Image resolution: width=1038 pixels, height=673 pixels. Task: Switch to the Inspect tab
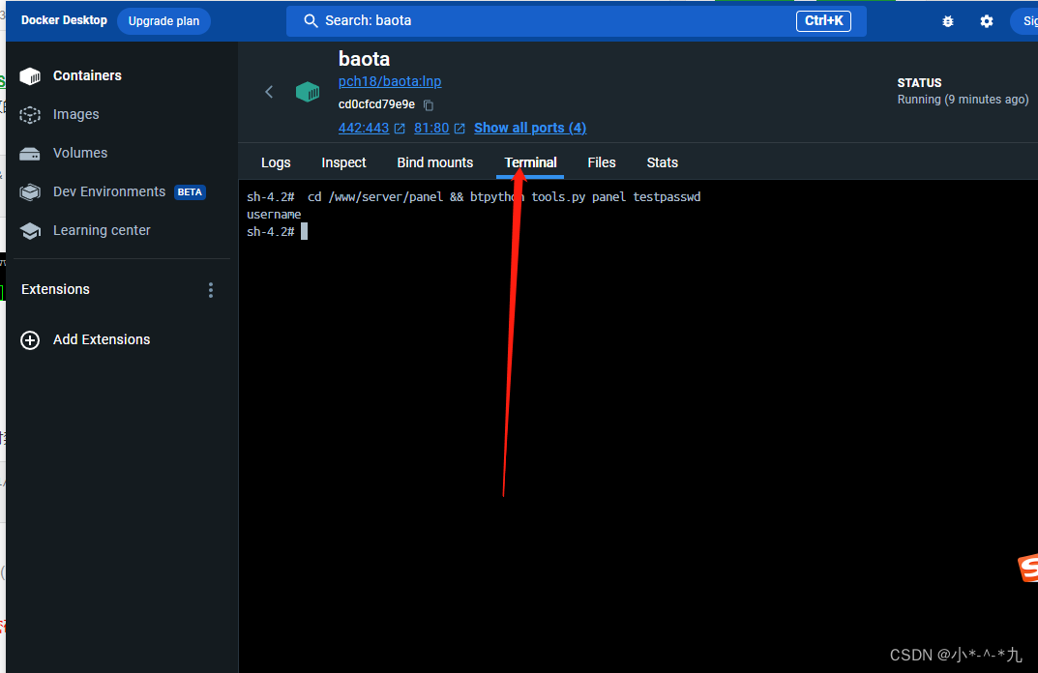(343, 162)
